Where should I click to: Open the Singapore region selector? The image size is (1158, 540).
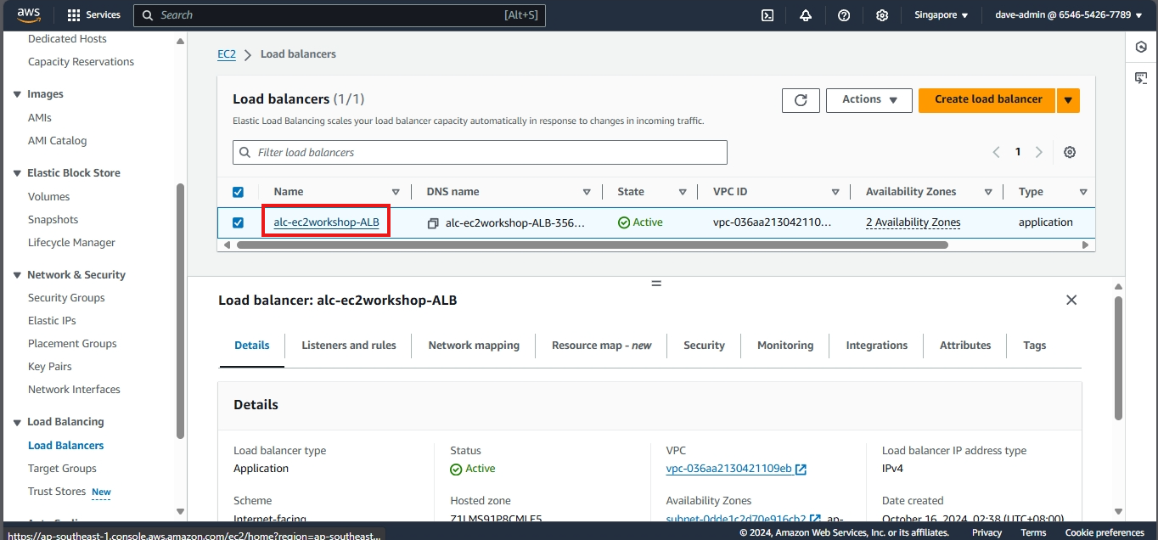tap(941, 15)
